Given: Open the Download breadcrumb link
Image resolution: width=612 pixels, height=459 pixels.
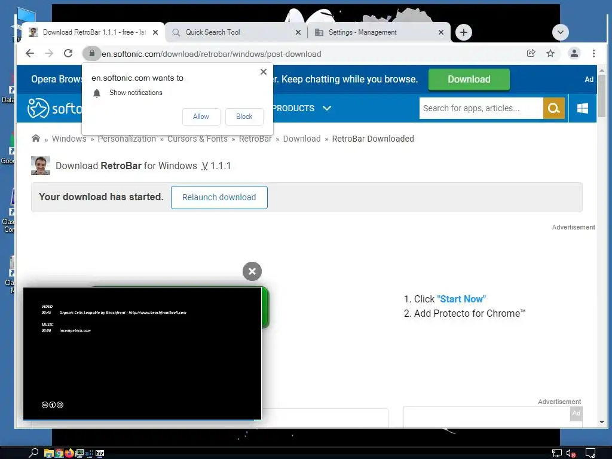Looking at the screenshot, I should (302, 139).
